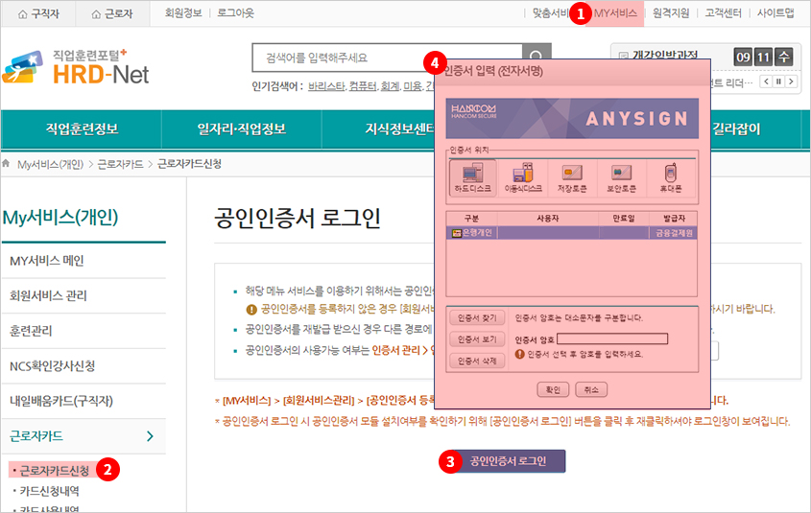811x513 pixels.
Task: Select 카드신청내역 submenu item
Action: pyautogui.click(x=50, y=491)
